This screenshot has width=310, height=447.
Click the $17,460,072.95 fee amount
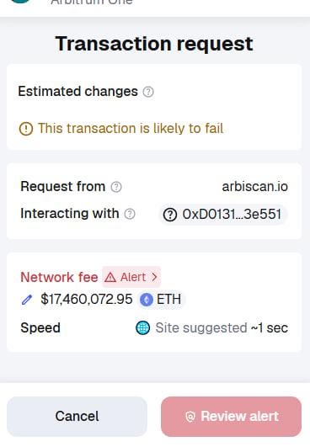pos(87,300)
